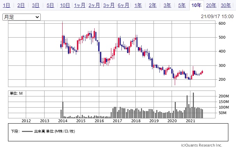Click the 200 price axis label
The width and height of the screenshot is (236, 149).
222,79
